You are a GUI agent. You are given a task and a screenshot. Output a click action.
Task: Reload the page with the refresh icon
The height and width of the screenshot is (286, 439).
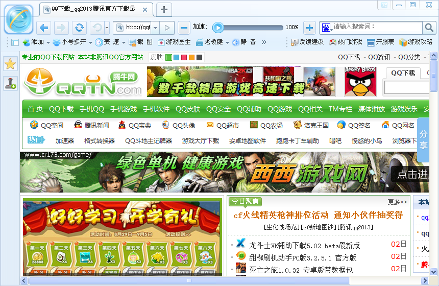(80, 28)
